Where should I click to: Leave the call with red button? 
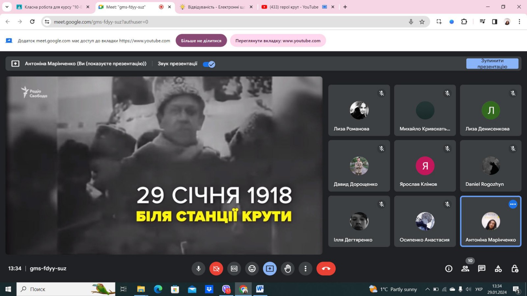tap(326, 269)
